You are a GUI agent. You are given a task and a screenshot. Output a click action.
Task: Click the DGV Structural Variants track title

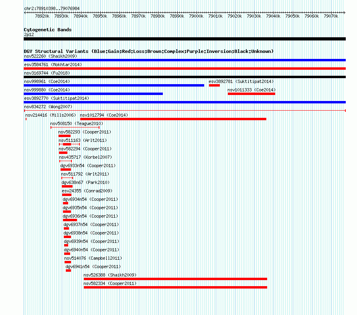pyautogui.click(x=149, y=51)
